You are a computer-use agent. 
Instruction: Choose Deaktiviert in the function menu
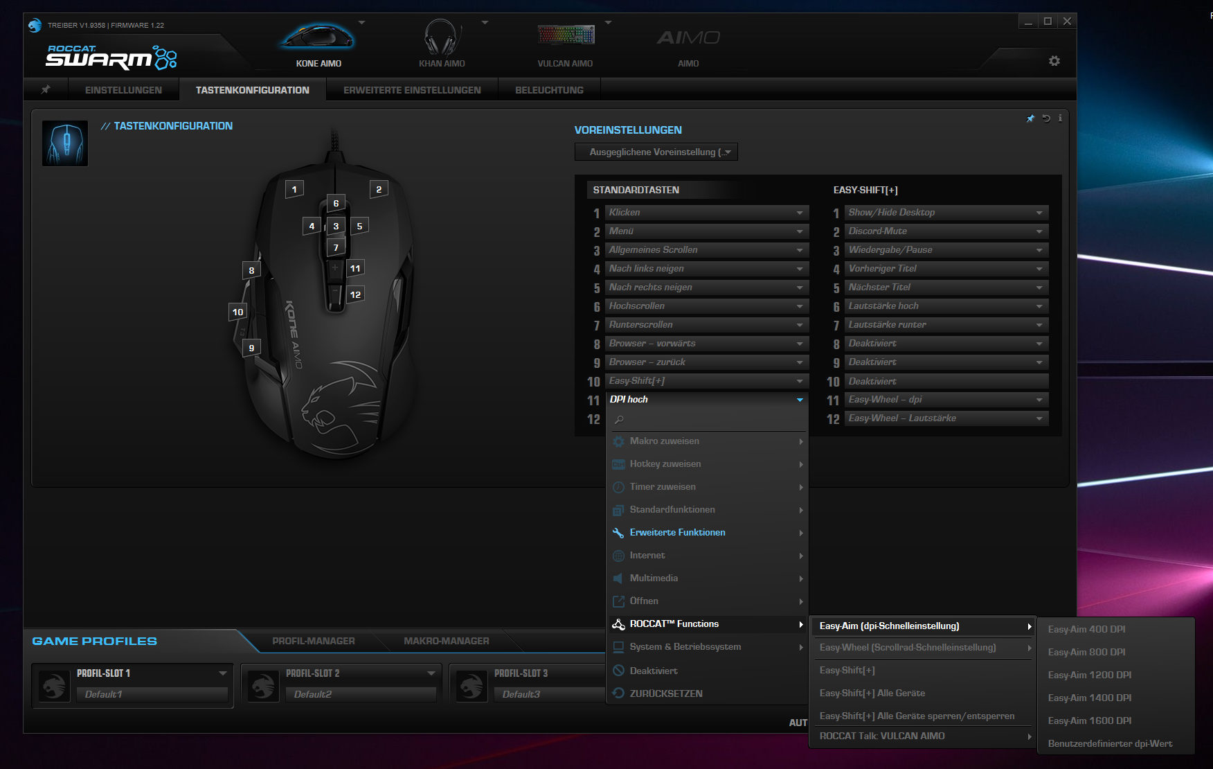[708, 671]
